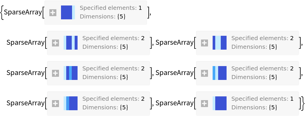The height and width of the screenshot is (116, 305).
Task: Click the first "SparseArray" head text
Action: point(23,12)
